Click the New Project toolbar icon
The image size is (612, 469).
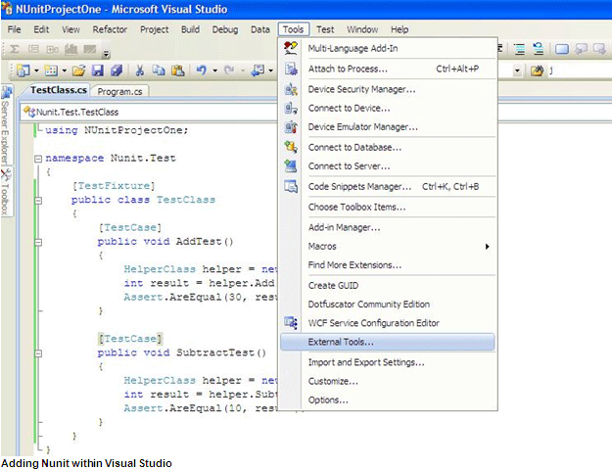pyautogui.click(x=21, y=70)
